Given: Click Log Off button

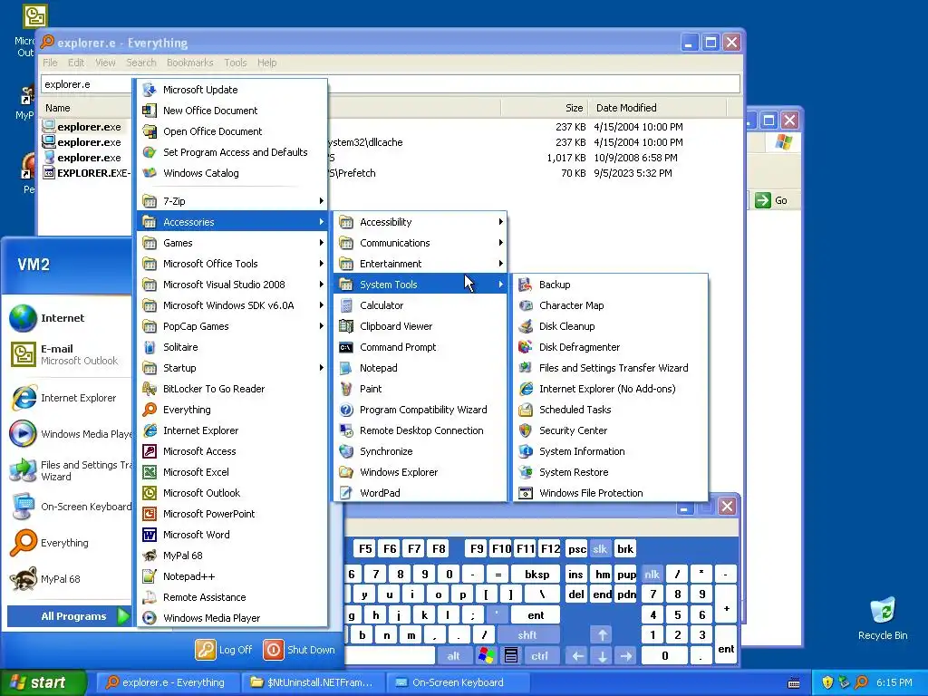Looking at the screenshot, I should (225, 650).
